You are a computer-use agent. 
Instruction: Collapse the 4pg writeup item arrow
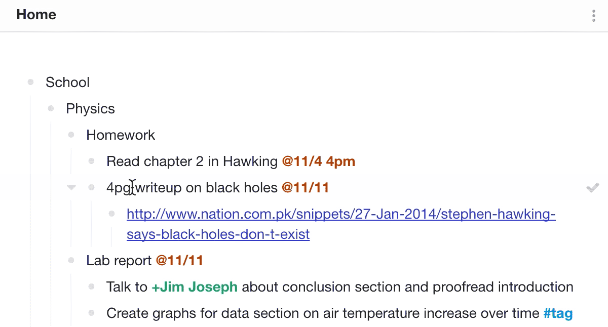71,188
